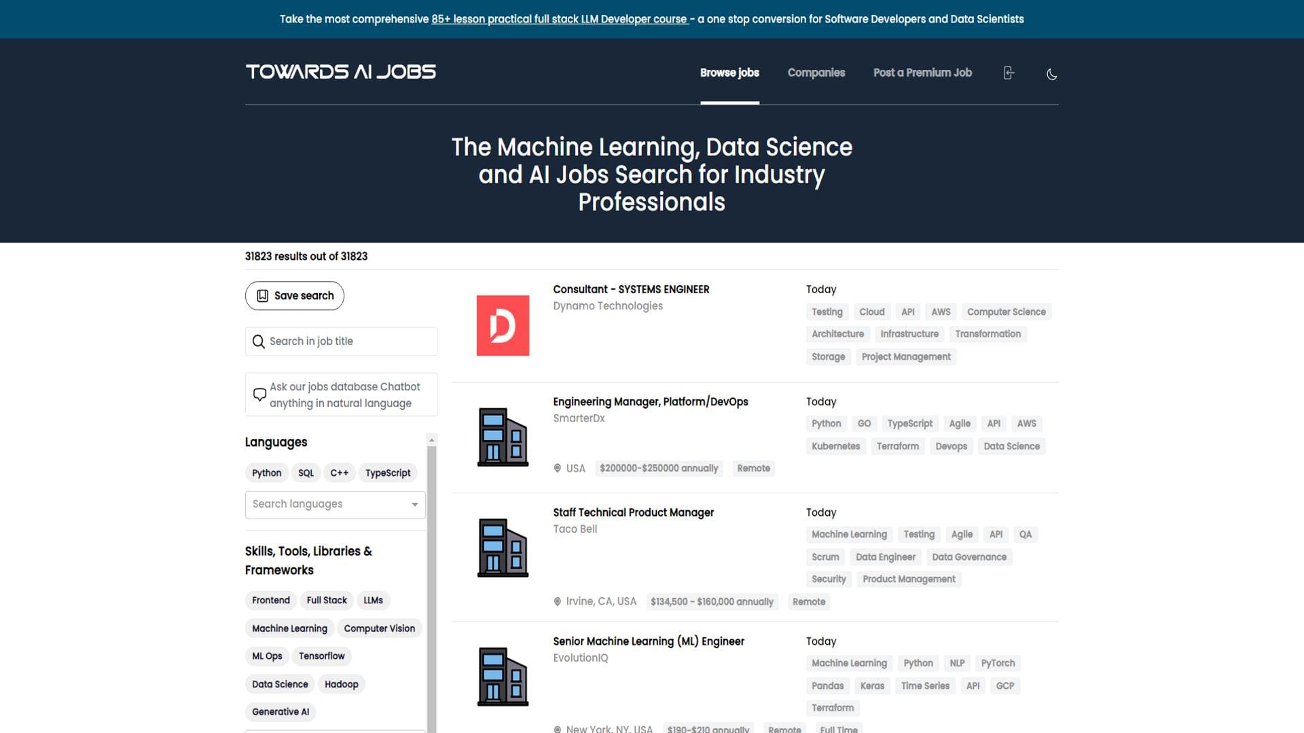The width and height of the screenshot is (1304, 733).
Task: Select the Generative AI skill chip
Action: click(x=280, y=712)
